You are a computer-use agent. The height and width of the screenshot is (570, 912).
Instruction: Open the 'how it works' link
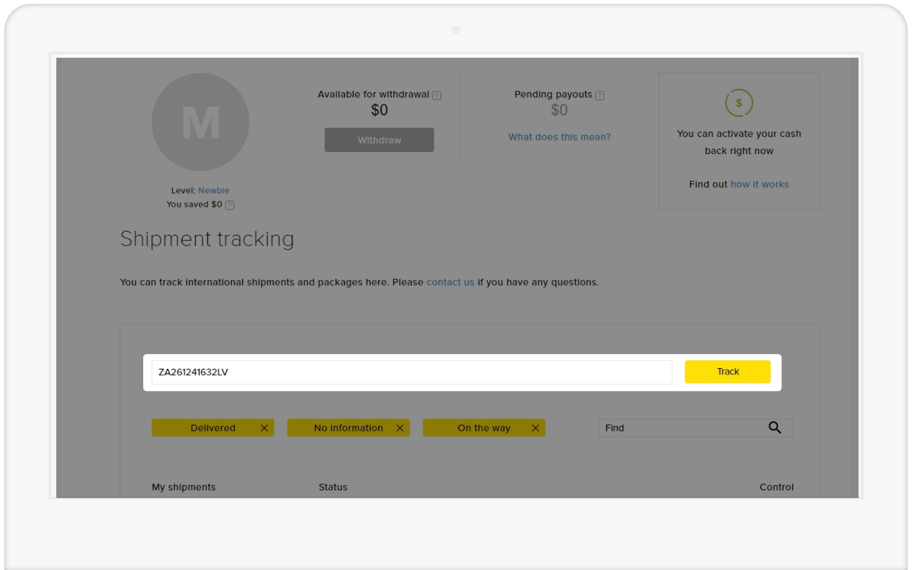(759, 184)
